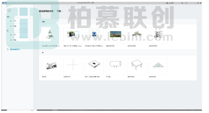Open the truss structural sample family thumbnail
Viewport: 209px width, 113px height.
pos(158,66)
